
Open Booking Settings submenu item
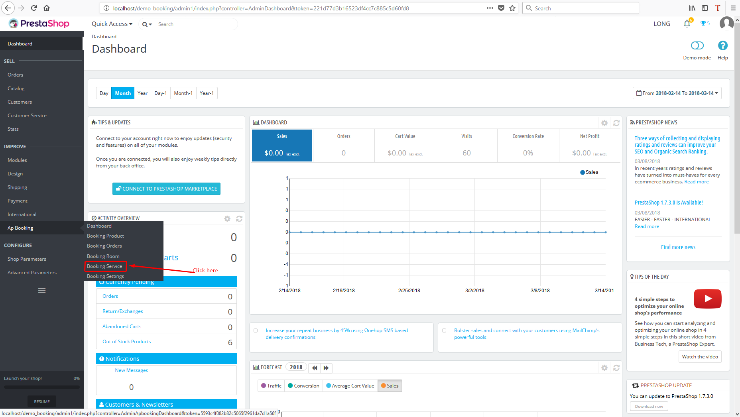pos(105,276)
